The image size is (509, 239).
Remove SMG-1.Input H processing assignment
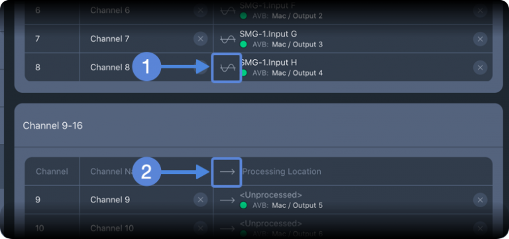click(480, 68)
